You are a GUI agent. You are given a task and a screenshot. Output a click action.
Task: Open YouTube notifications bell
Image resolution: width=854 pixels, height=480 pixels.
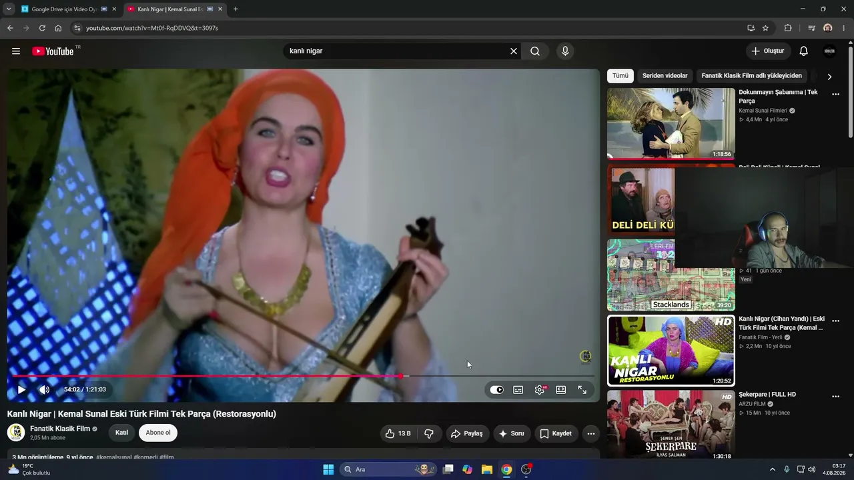tap(804, 51)
